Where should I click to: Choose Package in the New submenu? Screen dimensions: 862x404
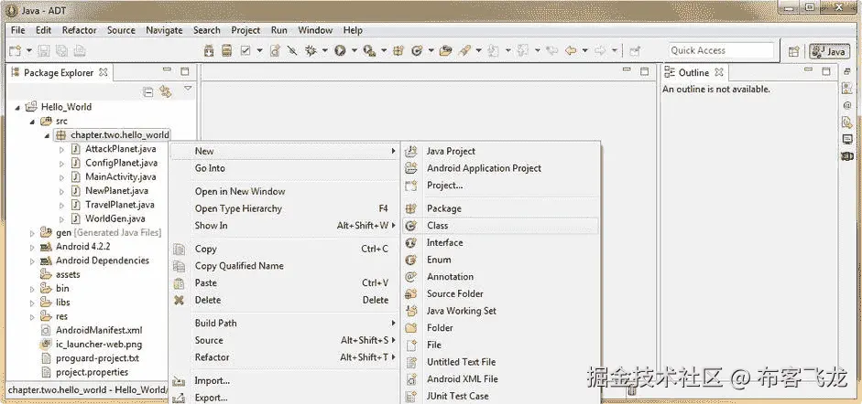coord(501,208)
